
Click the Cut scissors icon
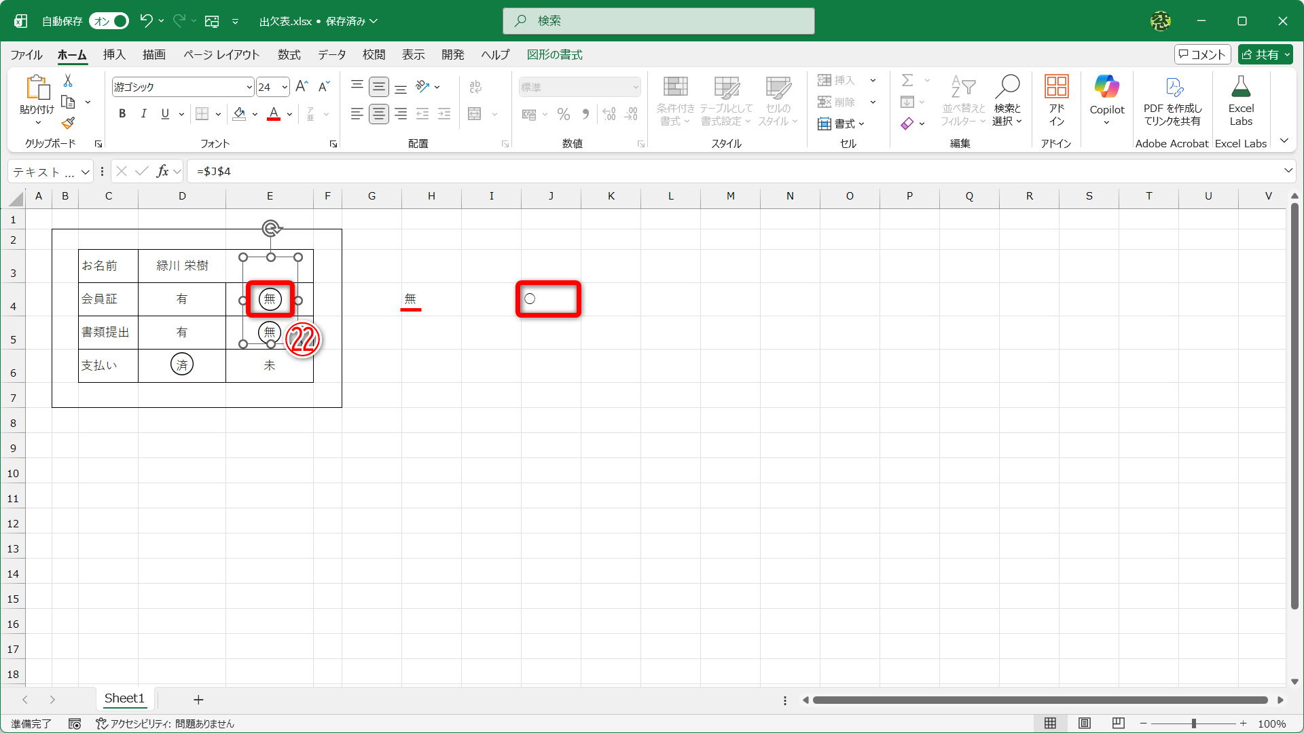tap(68, 81)
